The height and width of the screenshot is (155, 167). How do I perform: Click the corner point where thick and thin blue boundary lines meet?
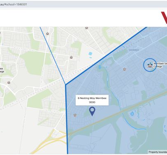pyautogui.click(x=66, y=84)
